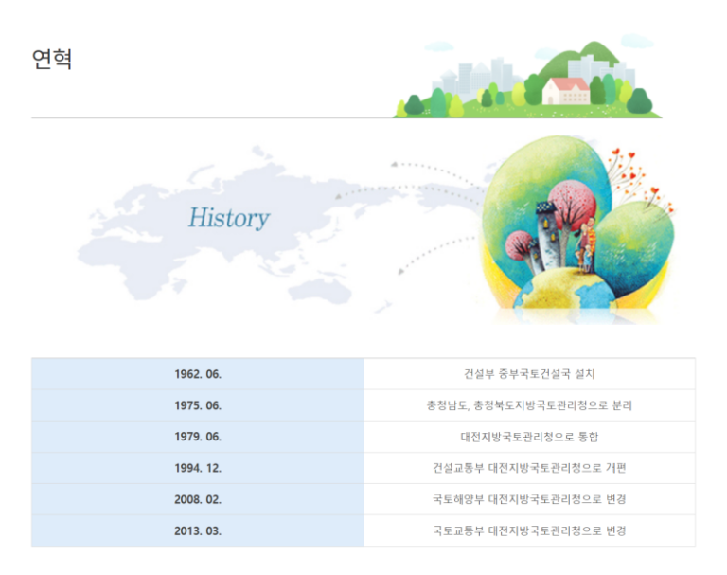The width and height of the screenshot is (727, 575).
Task: Select the 2008. 02. date cell
Action: click(x=198, y=499)
